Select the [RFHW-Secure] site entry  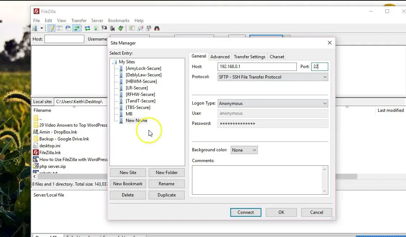tap(140, 94)
